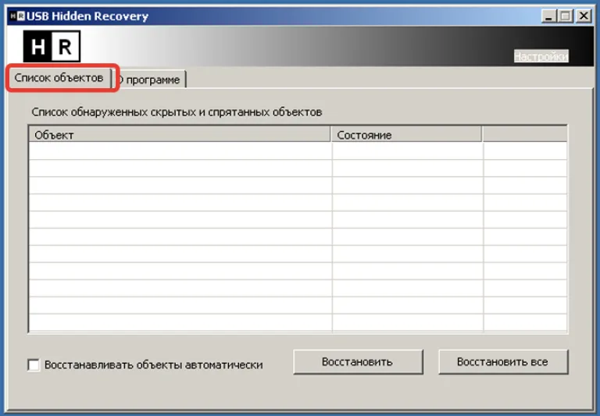Switch to the Список объектов tab
The height and width of the screenshot is (416, 600).
tap(59, 78)
